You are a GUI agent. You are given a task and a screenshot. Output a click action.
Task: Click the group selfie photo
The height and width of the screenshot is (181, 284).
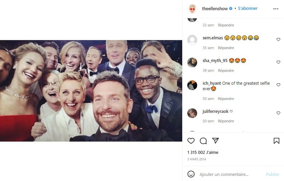click(91, 91)
